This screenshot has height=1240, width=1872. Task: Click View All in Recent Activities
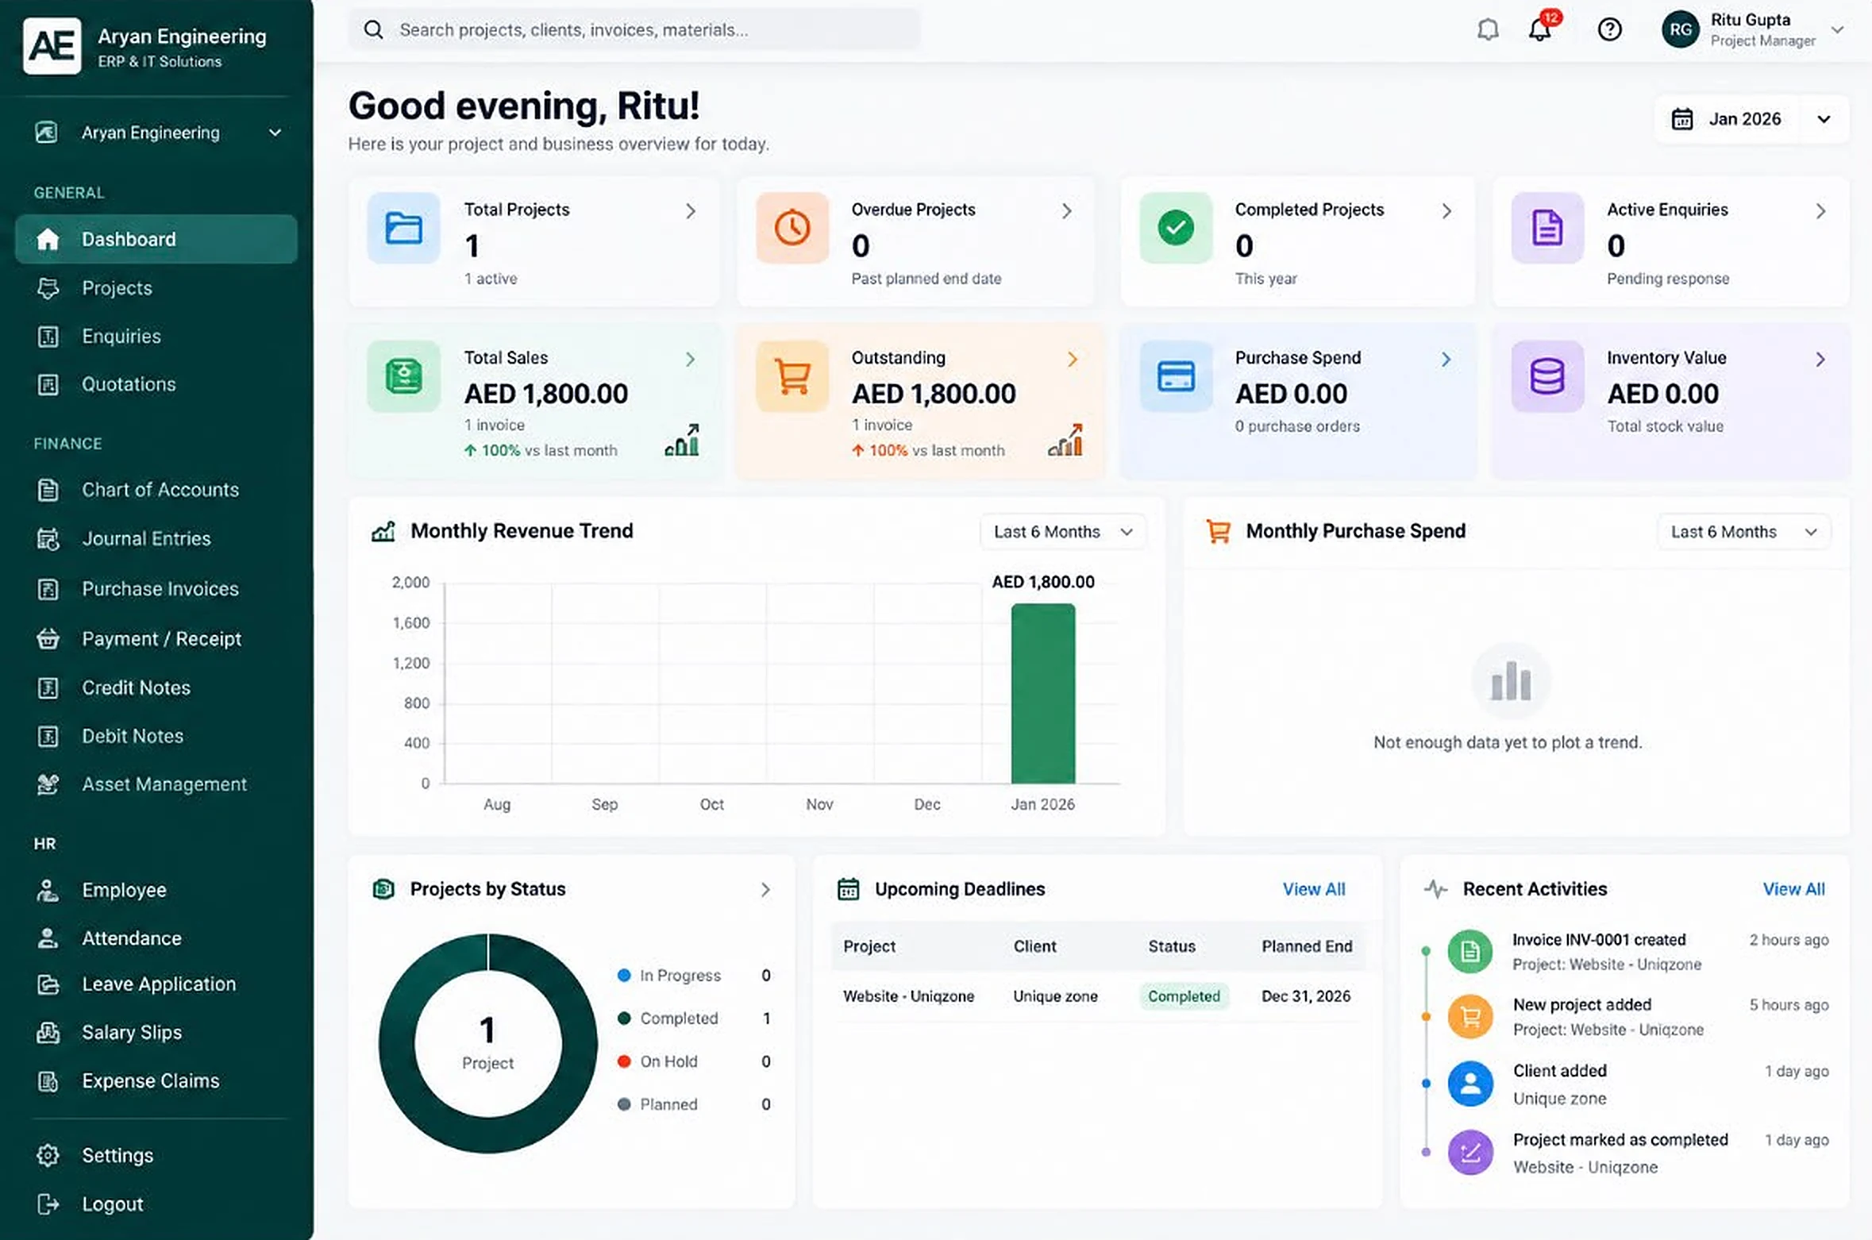click(x=1793, y=890)
